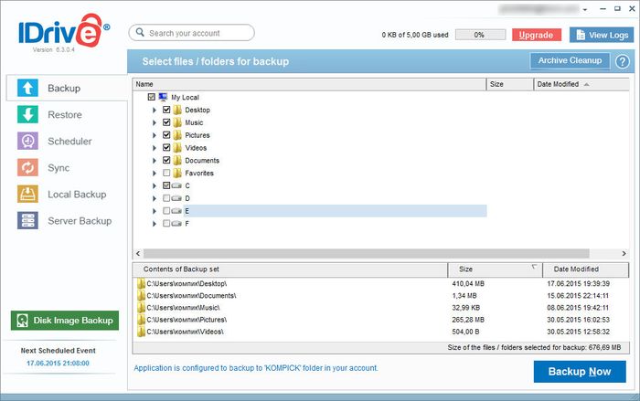
Task: Click the Backup sidebar icon
Action: 28,89
